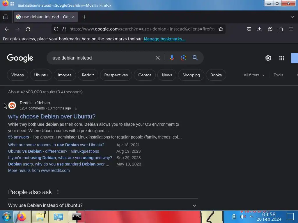Viewport: 298px width, 223px height.
Task: Toggle the muted volume tray icon
Action: click(x=243, y=217)
